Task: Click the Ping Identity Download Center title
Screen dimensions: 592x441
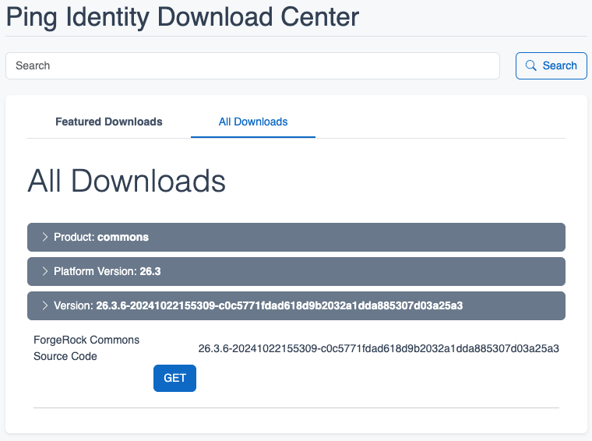Action: tap(182, 16)
